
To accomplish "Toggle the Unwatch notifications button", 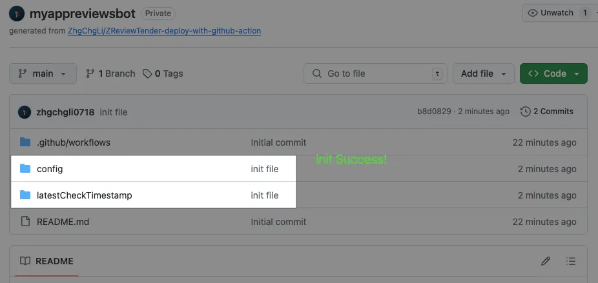I will coord(557,13).
